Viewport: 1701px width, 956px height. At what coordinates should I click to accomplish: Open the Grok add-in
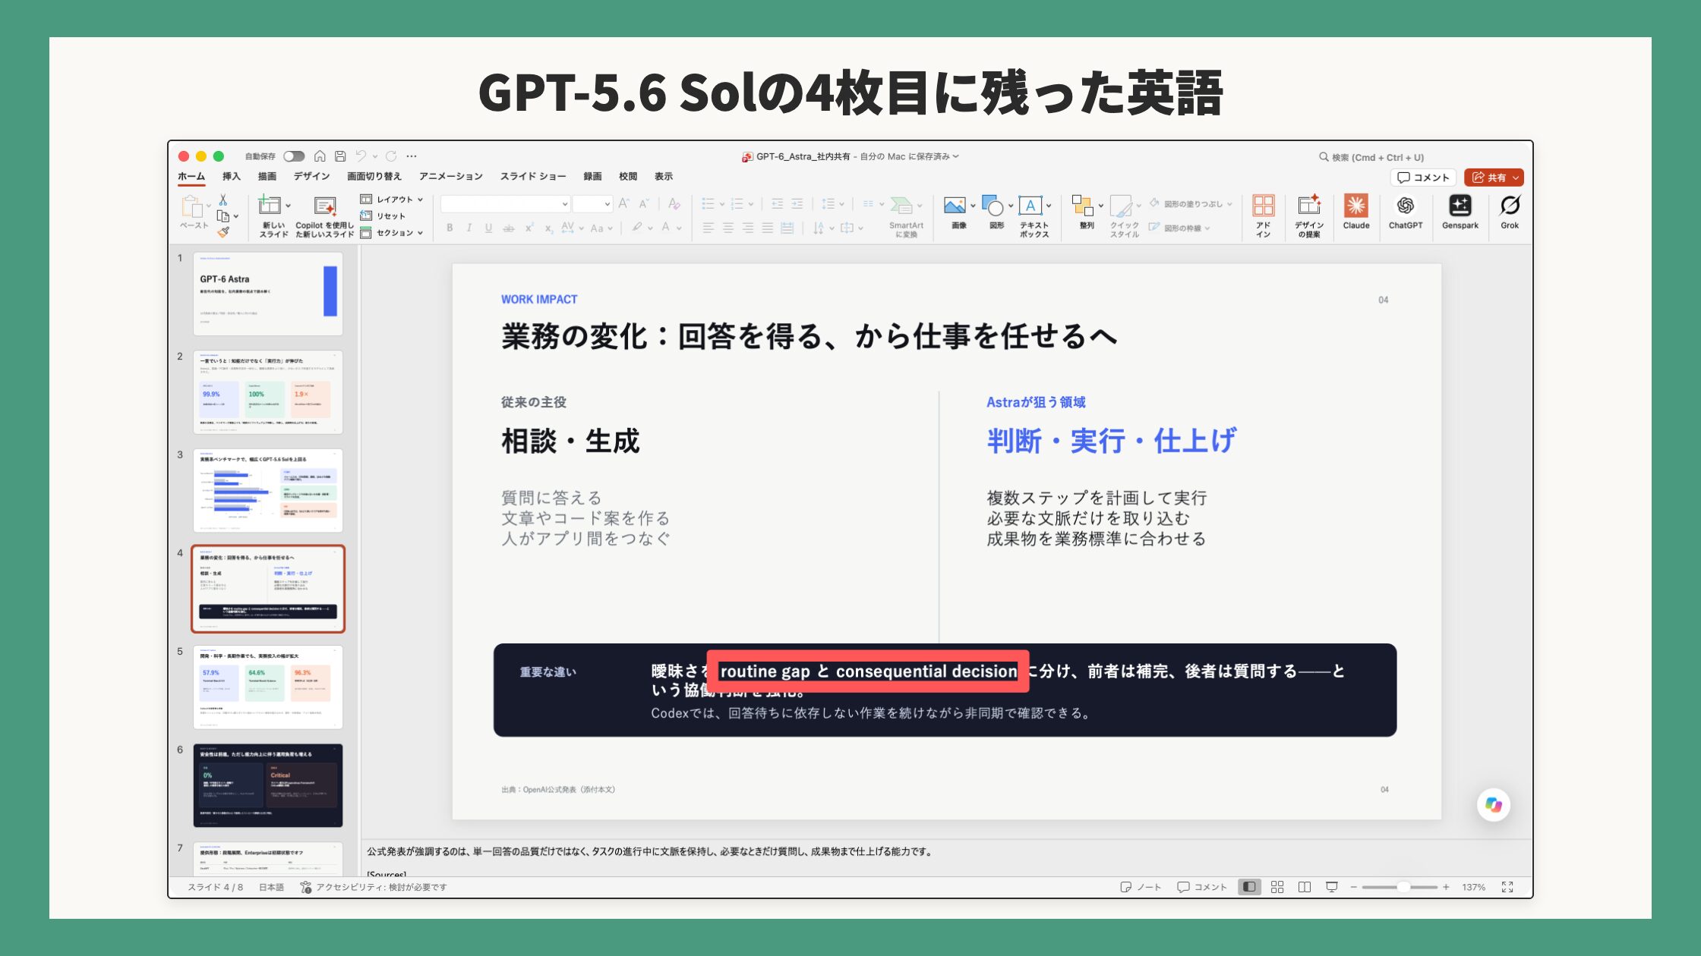tap(1510, 212)
